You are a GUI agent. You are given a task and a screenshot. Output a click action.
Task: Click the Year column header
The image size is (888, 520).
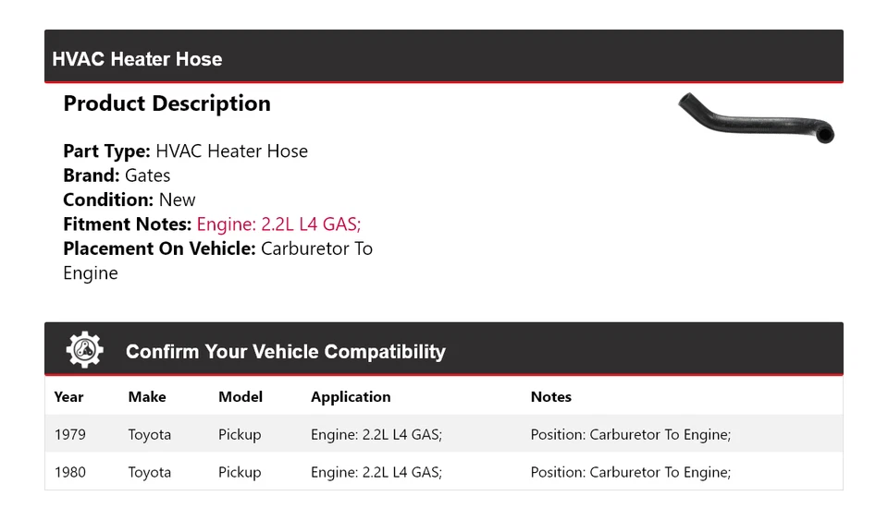[68, 397]
